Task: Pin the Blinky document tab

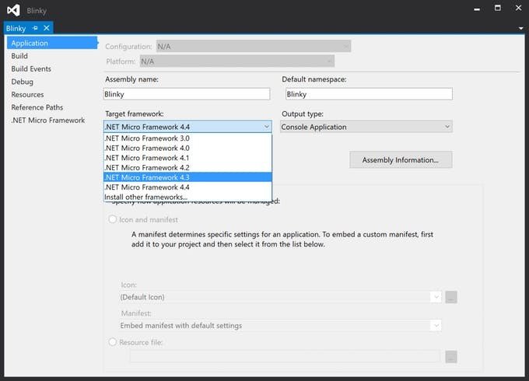Action: (33, 28)
